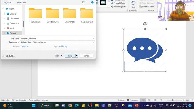Open Accessibility: Investigate in the status bar
The height and width of the screenshot is (109, 194).
(x=38, y=100)
